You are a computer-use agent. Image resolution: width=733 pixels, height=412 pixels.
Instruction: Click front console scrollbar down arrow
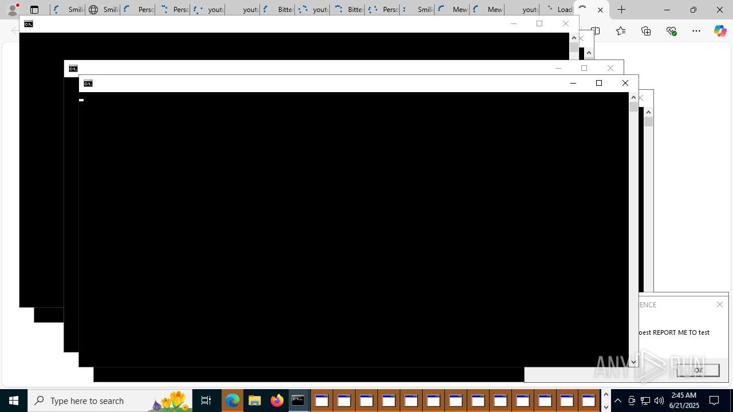click(x=633, y=362)
